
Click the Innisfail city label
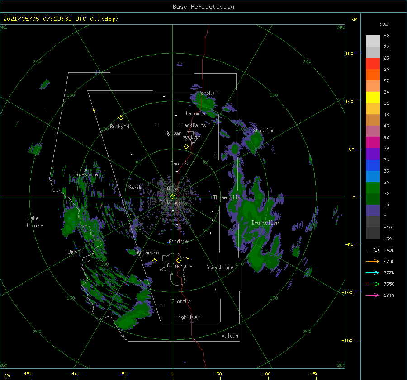183,164
